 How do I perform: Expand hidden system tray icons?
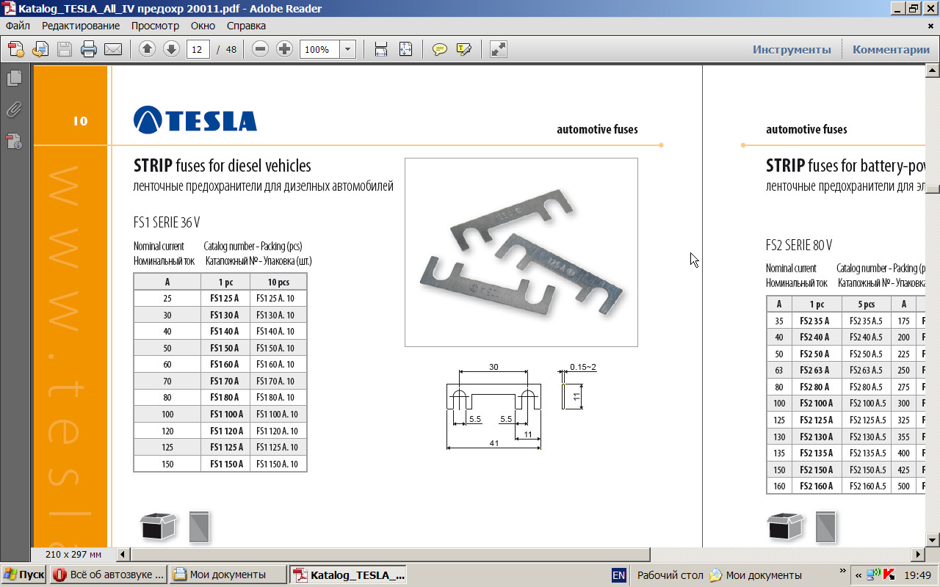(858, 575)
